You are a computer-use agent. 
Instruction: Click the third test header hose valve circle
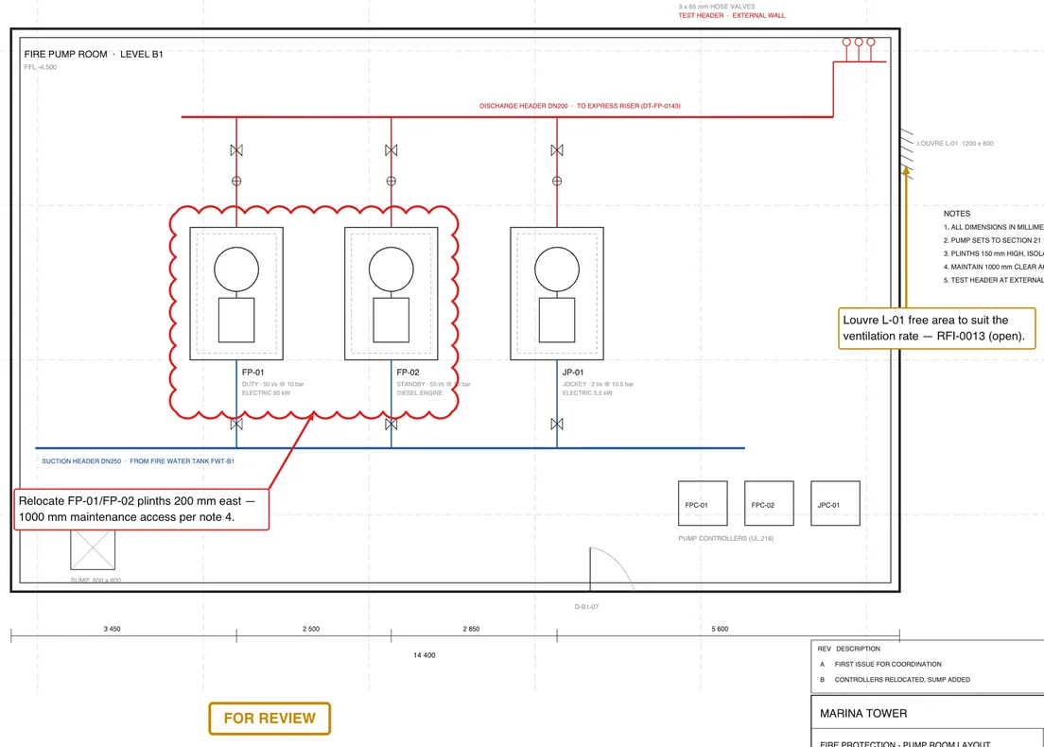click(x=871, y=42)
